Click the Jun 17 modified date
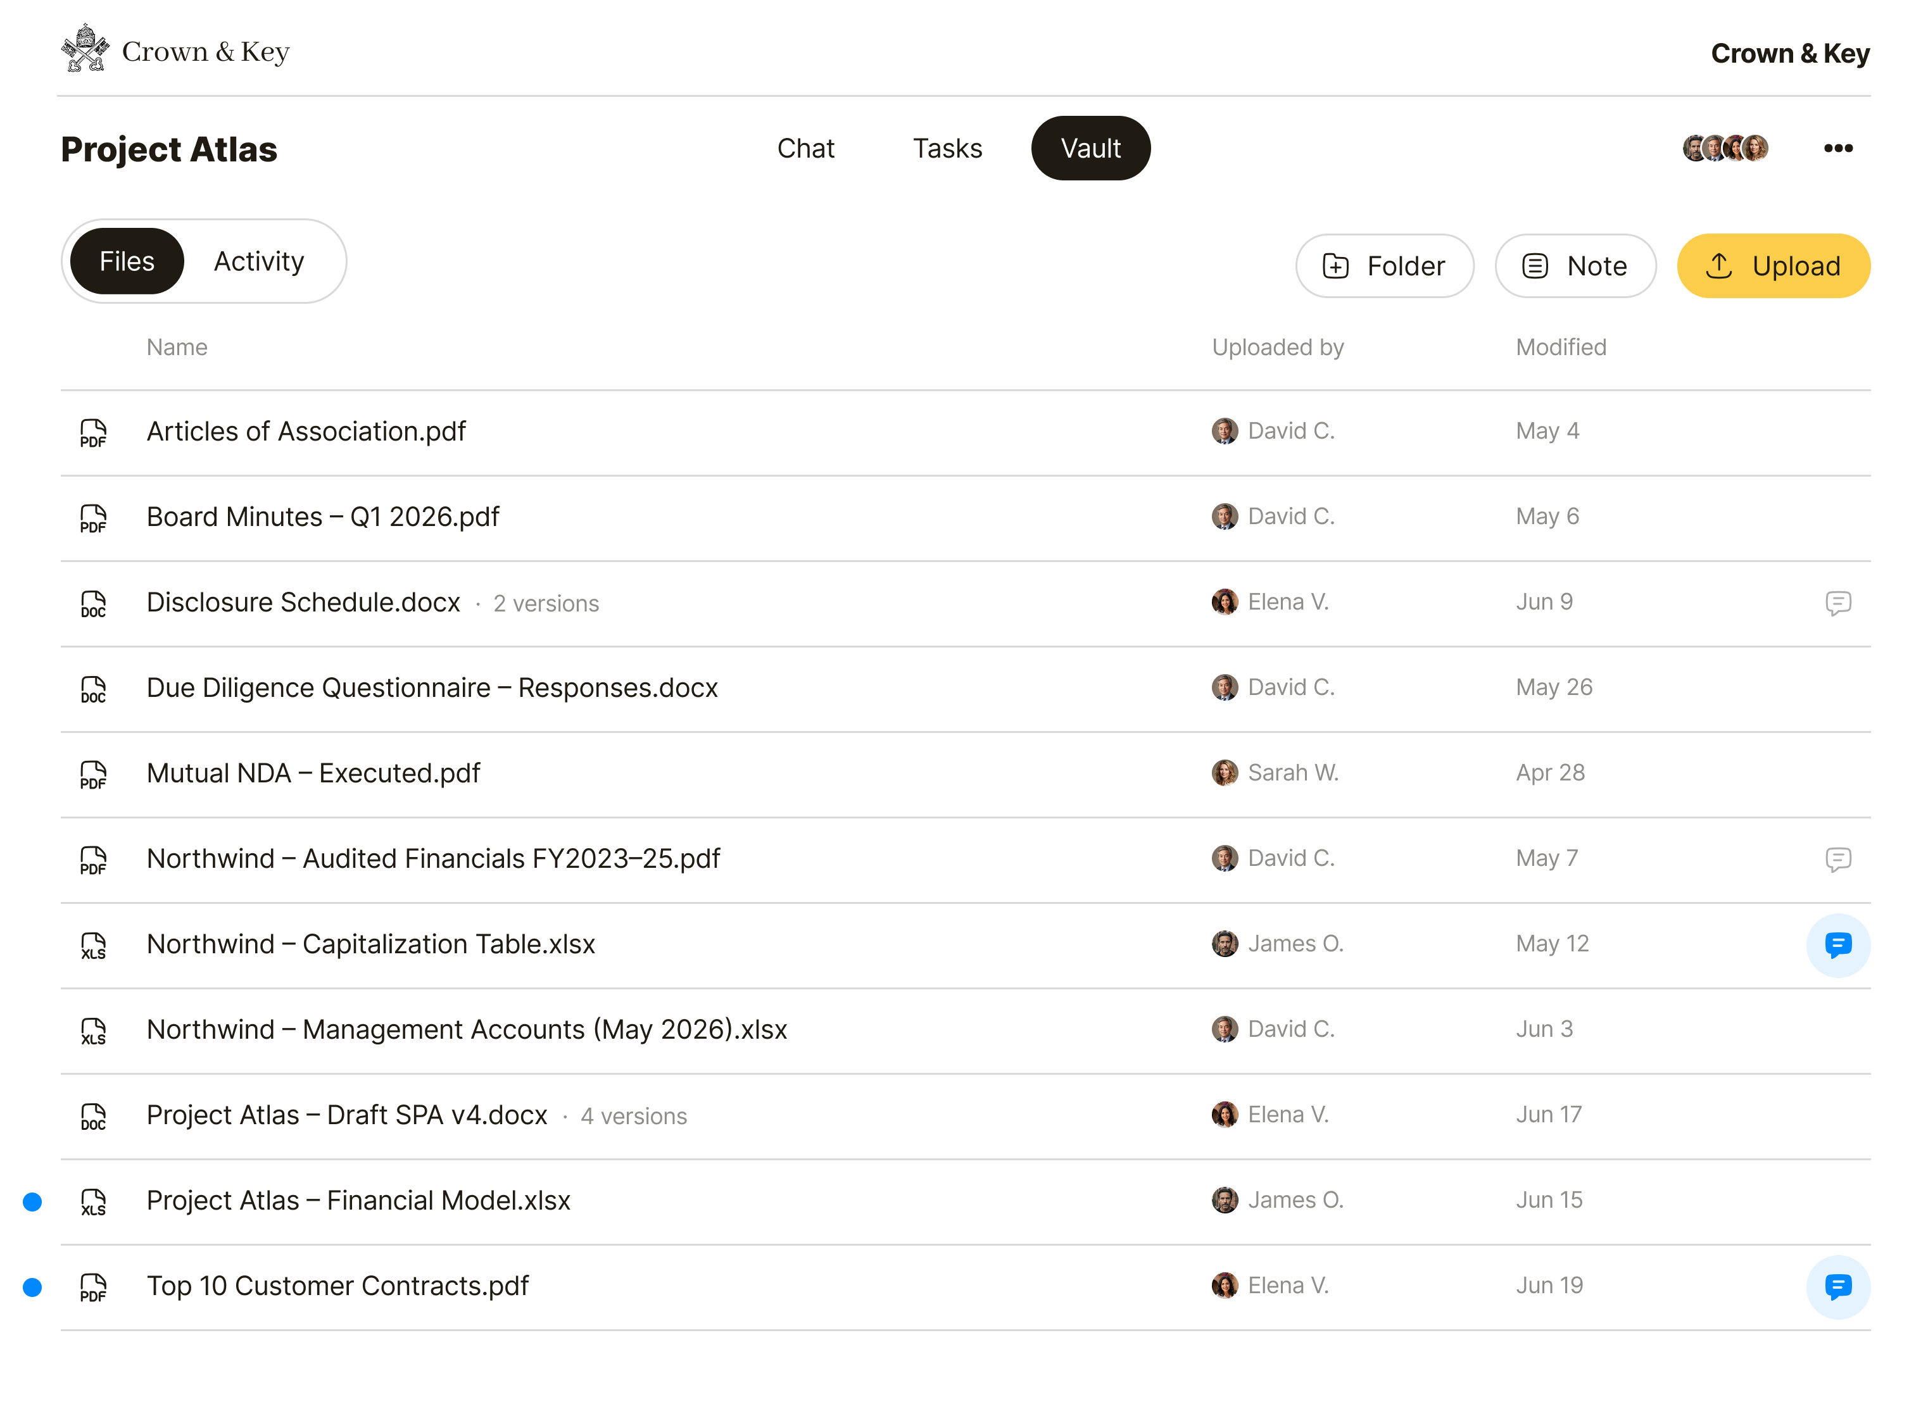The width and height of the screenshot is (1928, 1409). click(1548, 1114)
